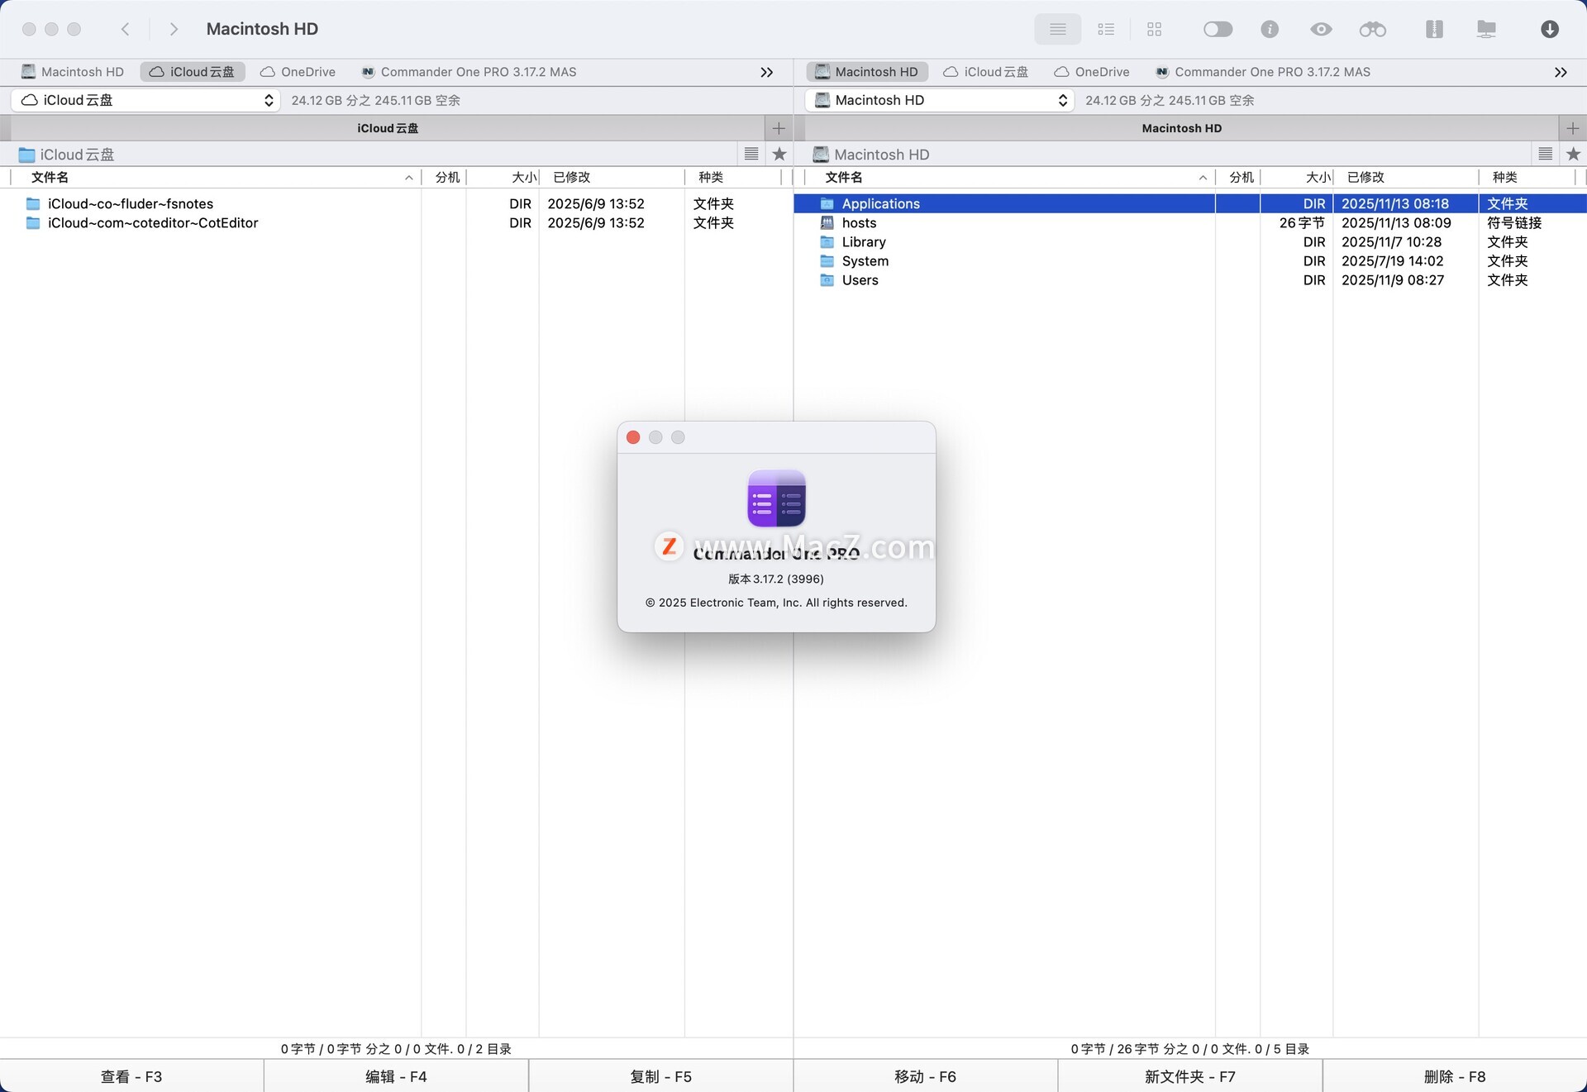Toggle quick look eye icon
The width and height of the screenshot is (1587, 1092).
click(1321, 30)
